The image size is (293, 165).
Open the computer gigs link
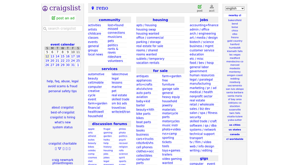(x=196, y=164)
